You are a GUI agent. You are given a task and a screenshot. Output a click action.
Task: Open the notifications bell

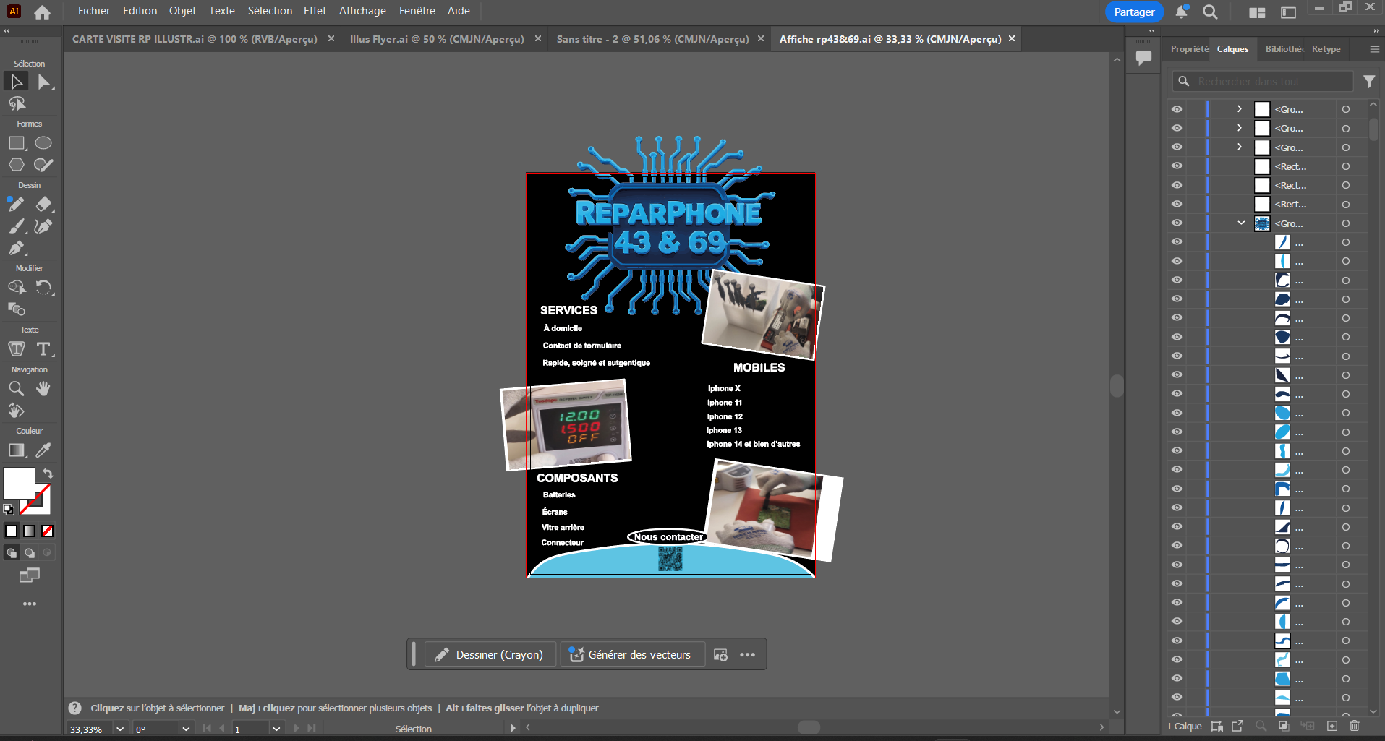(x=1181, y=12)
